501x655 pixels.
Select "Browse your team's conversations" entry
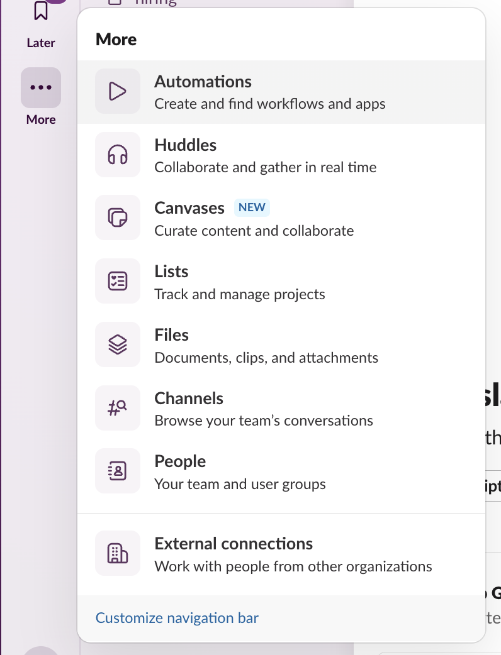[264, 421]
